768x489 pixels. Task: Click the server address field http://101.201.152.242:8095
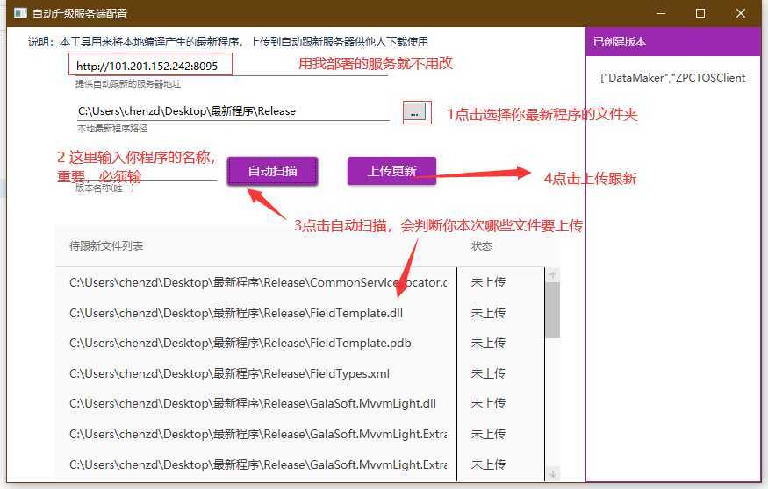point(230,66)
